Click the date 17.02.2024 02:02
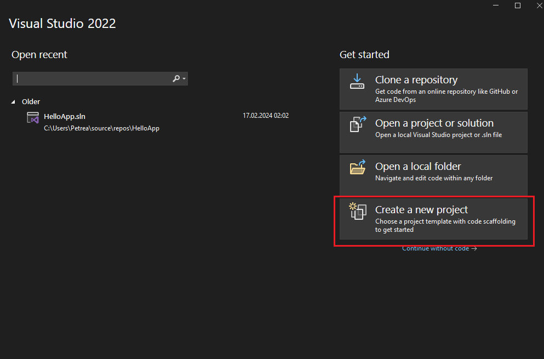544x359 pixels. [x=265, y=116]
